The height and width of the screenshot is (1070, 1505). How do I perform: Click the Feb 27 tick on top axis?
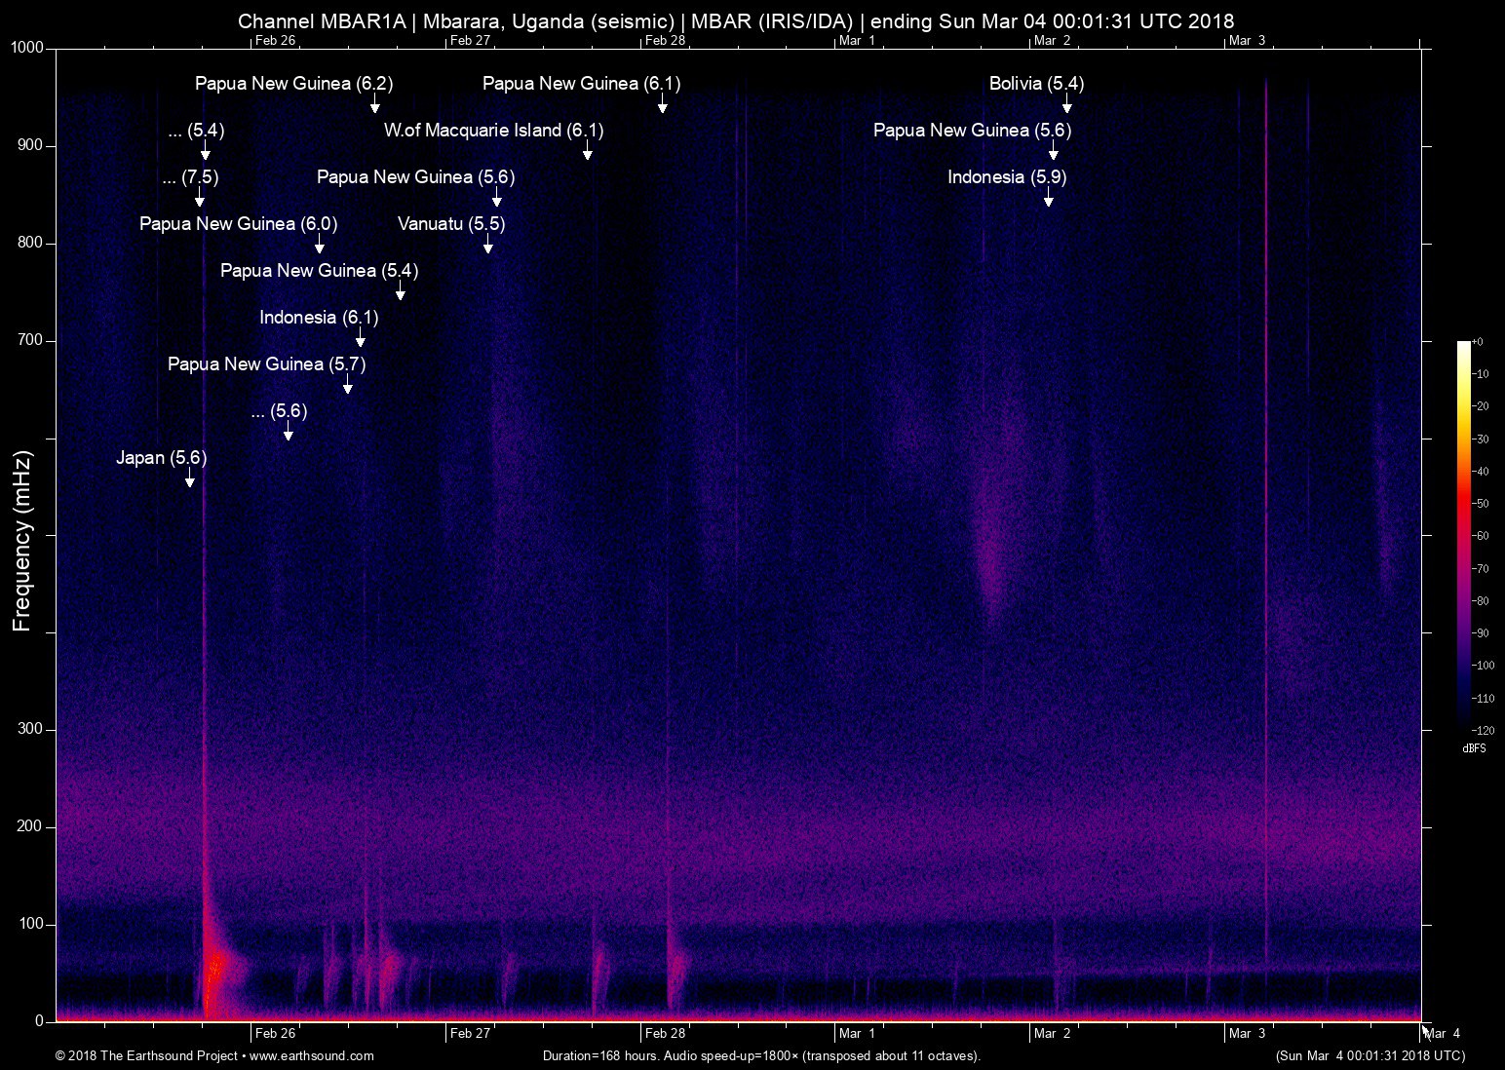tap(470, 40)
